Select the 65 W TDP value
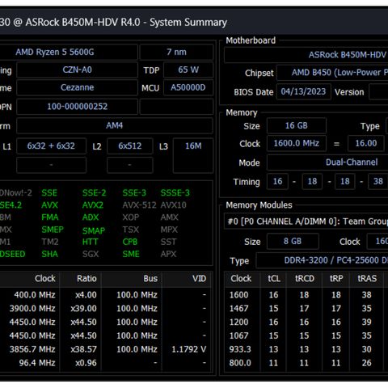 click(188, 70)
